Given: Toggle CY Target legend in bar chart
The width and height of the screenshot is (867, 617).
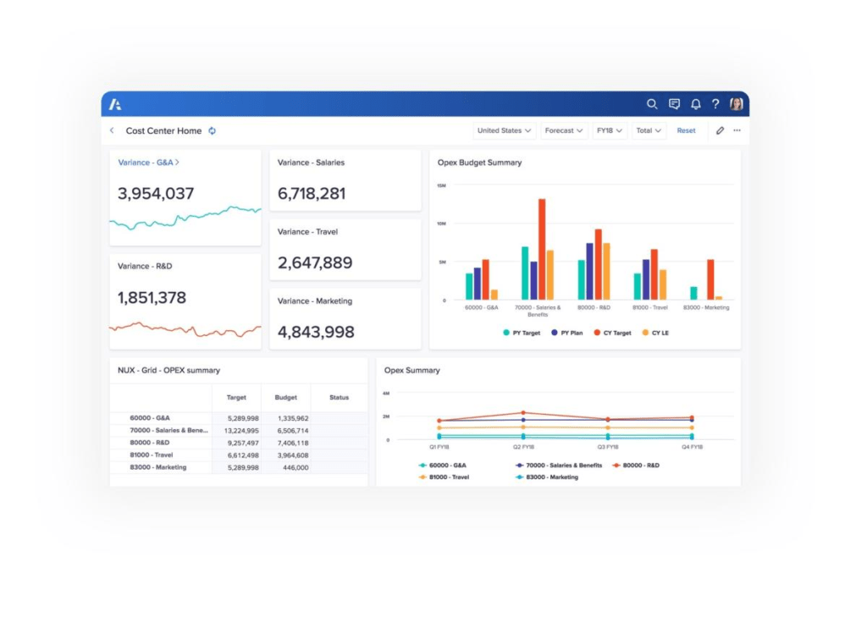Looking at the screenshot, I should coord(612,333).
